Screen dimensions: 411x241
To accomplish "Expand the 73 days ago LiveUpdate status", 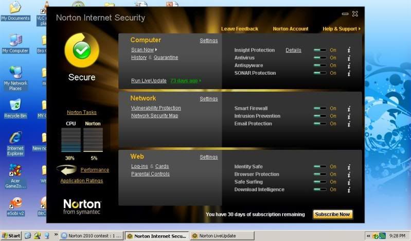I will (x=200, y=81).
